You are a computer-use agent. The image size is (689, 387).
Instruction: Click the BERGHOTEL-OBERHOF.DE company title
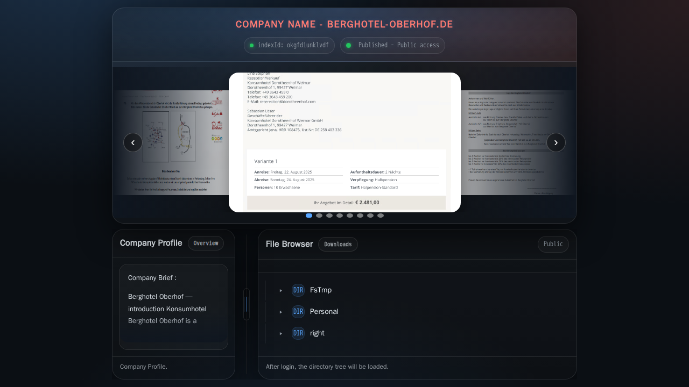(344, 25)
